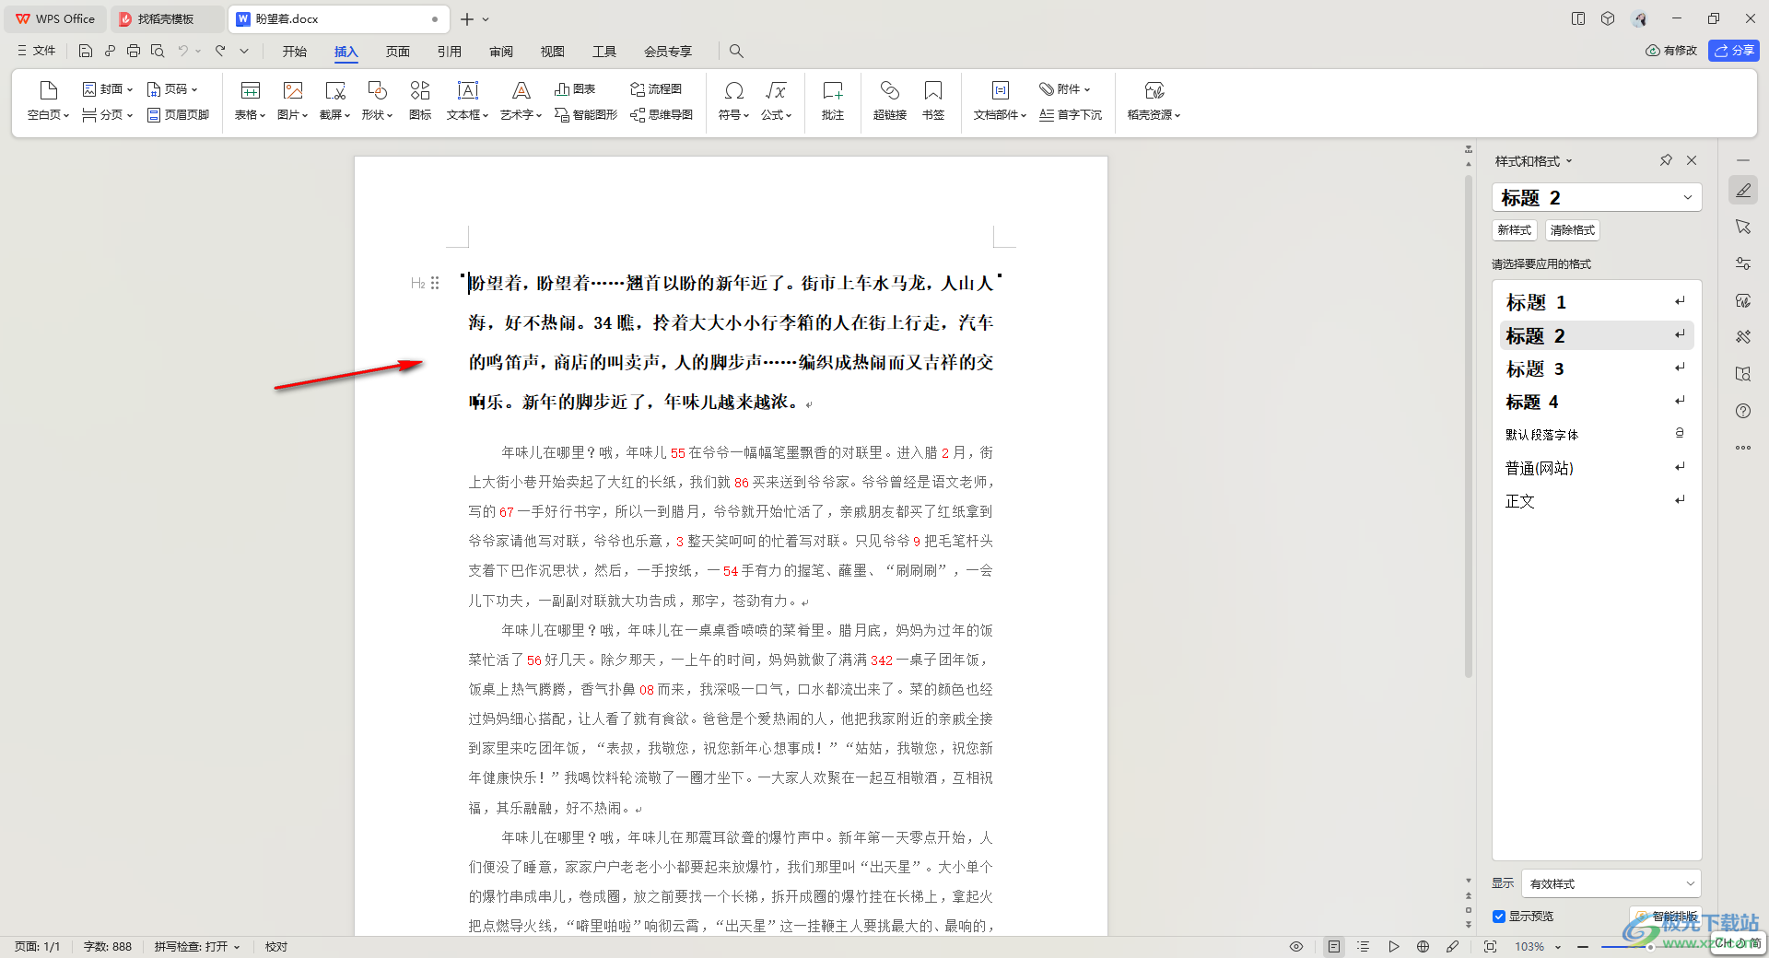Toggle spell check 拼写检查 in status bar

[197, 946]
